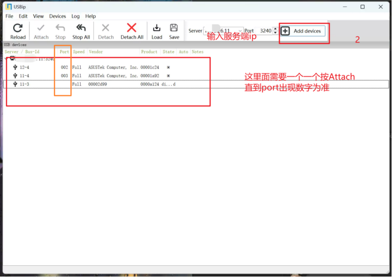The width and height of the screenshot is (392, 277).
Task: Click the Detach toolbar icon
Action: coord(106,31)
